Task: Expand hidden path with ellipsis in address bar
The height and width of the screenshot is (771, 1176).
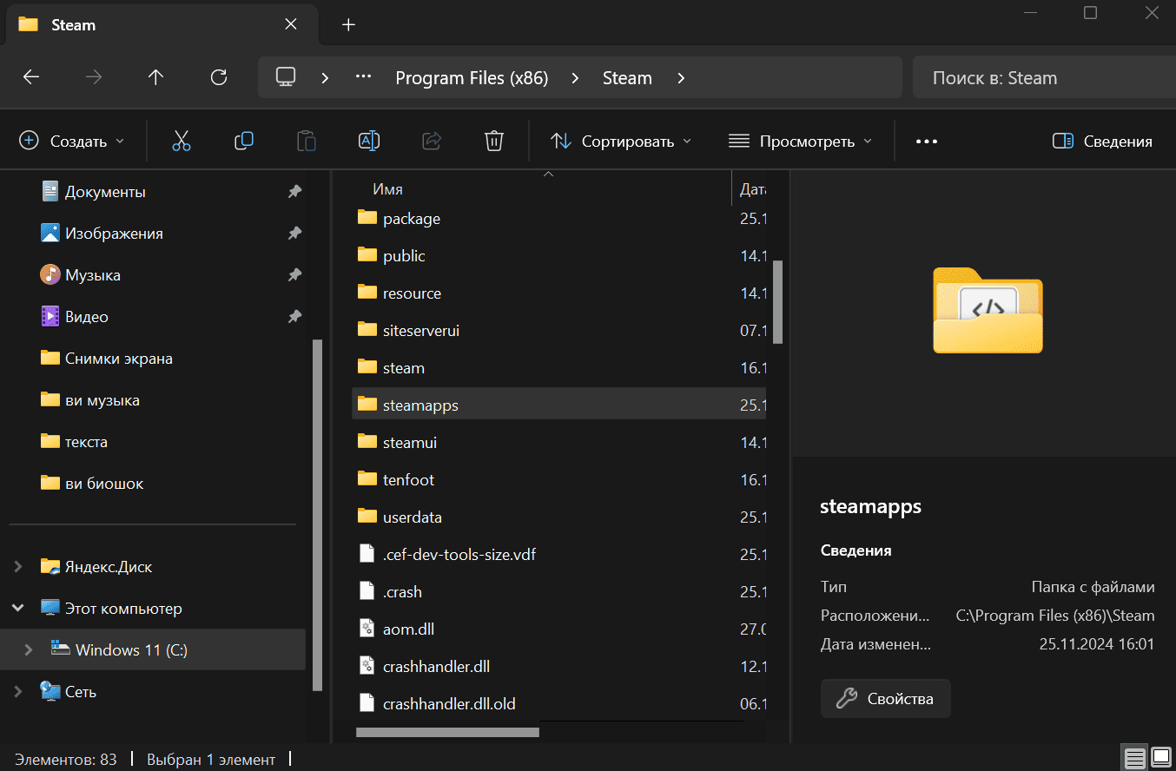Action: click(363, 77)
